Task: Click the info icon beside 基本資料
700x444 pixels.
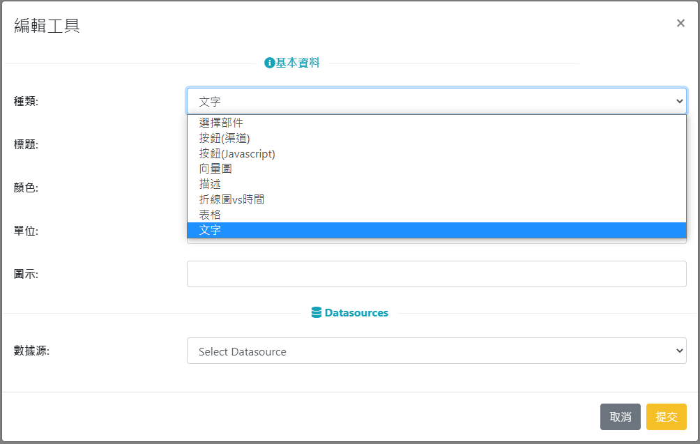Action: click(269, 63)
